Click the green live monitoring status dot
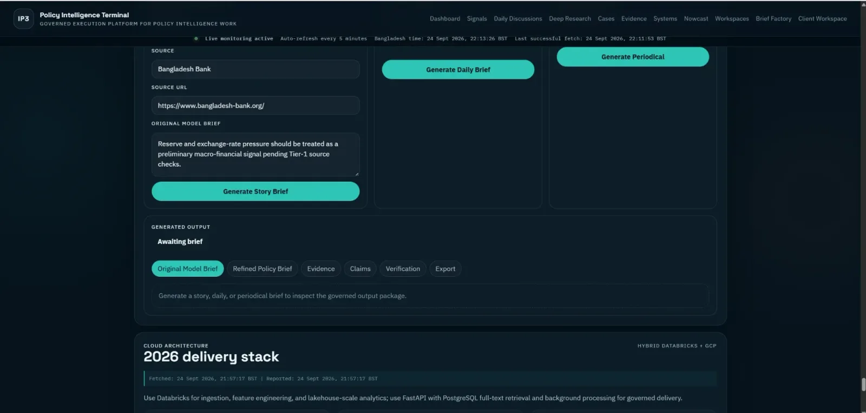Image resolution: width=866 pixels, height=413 pixels. tap(196, 38)
